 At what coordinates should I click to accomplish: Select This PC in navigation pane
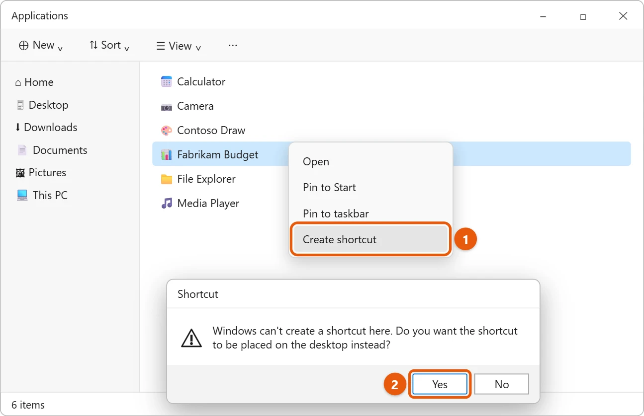(42, 195)
